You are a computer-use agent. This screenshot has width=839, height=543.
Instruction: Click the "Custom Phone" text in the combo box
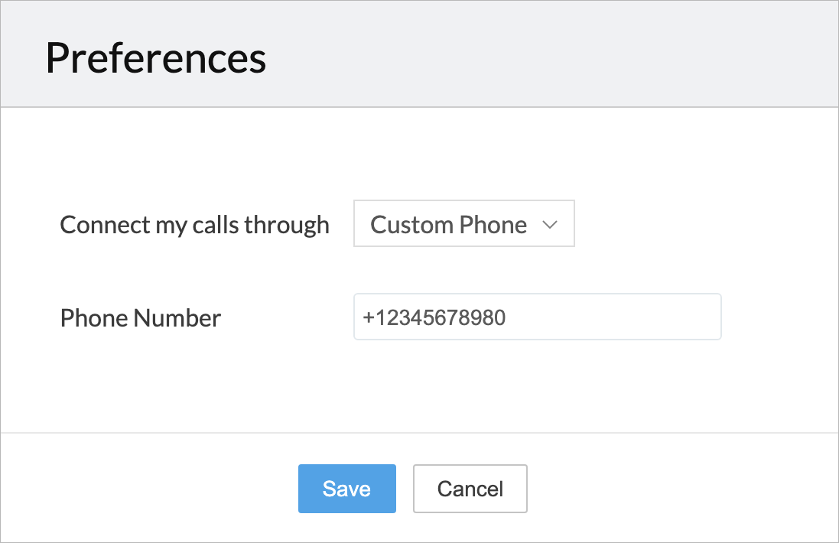tap(448, 225)
